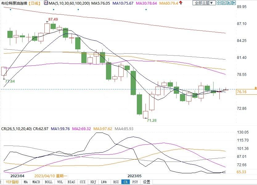Screen dimensions: 257x185
Task: Switch to the MA indicator tab
Action: tap(26, 182)
